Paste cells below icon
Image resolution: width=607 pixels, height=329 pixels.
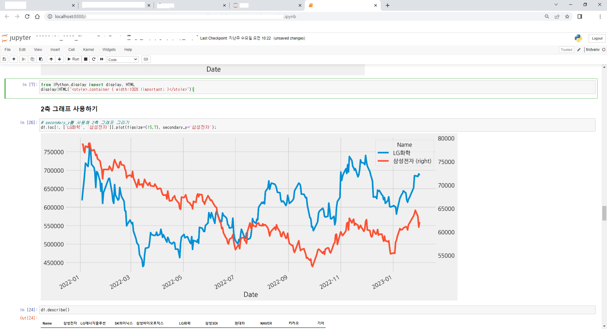[x=41, y=59]
